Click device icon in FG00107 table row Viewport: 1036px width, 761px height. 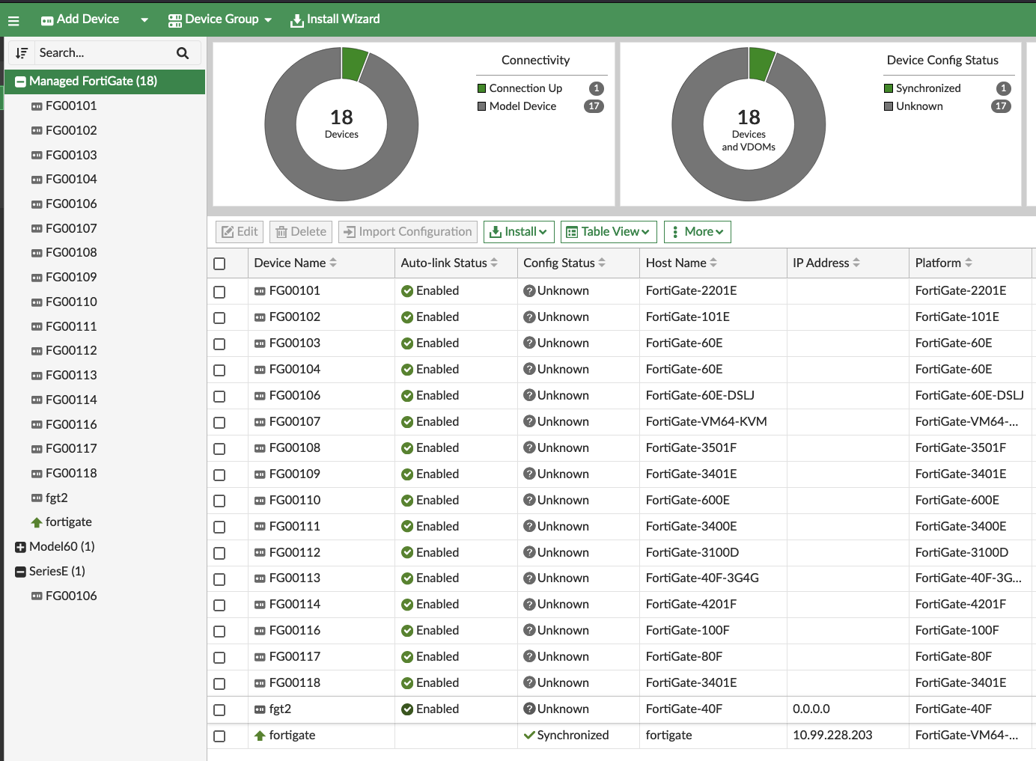(260, 422)
